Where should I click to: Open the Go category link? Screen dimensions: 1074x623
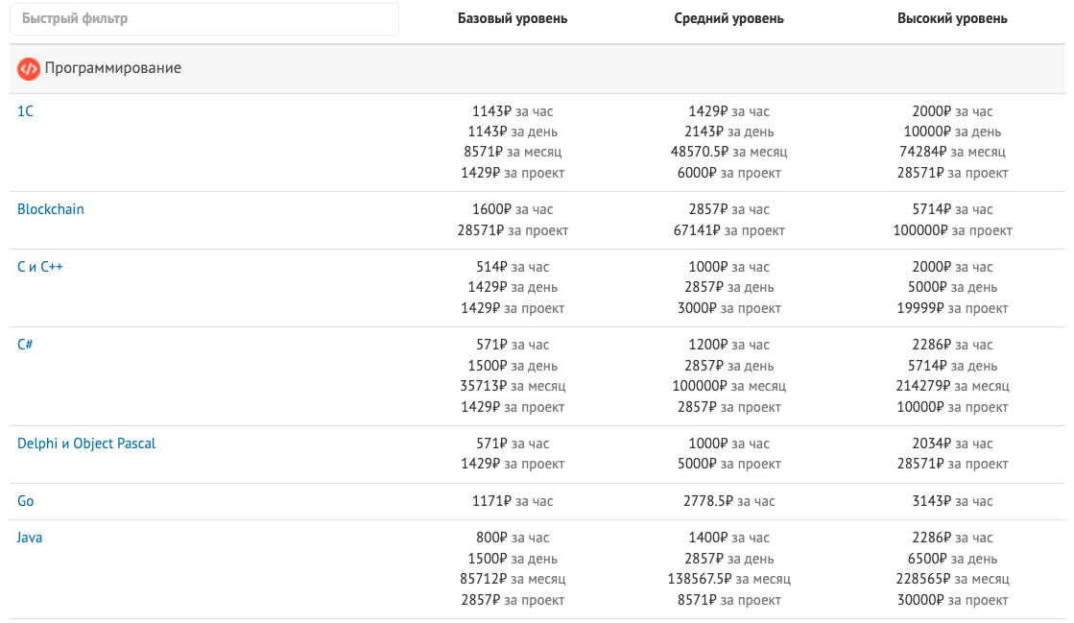(25, 501)
